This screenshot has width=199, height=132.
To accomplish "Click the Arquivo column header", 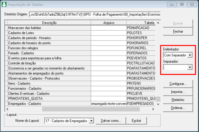I will (108, 23).
